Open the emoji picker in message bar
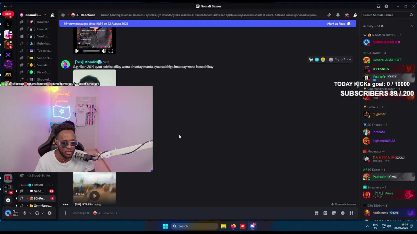Image resolution: width=417 pixels, height=234 pixels. (343, 213)
